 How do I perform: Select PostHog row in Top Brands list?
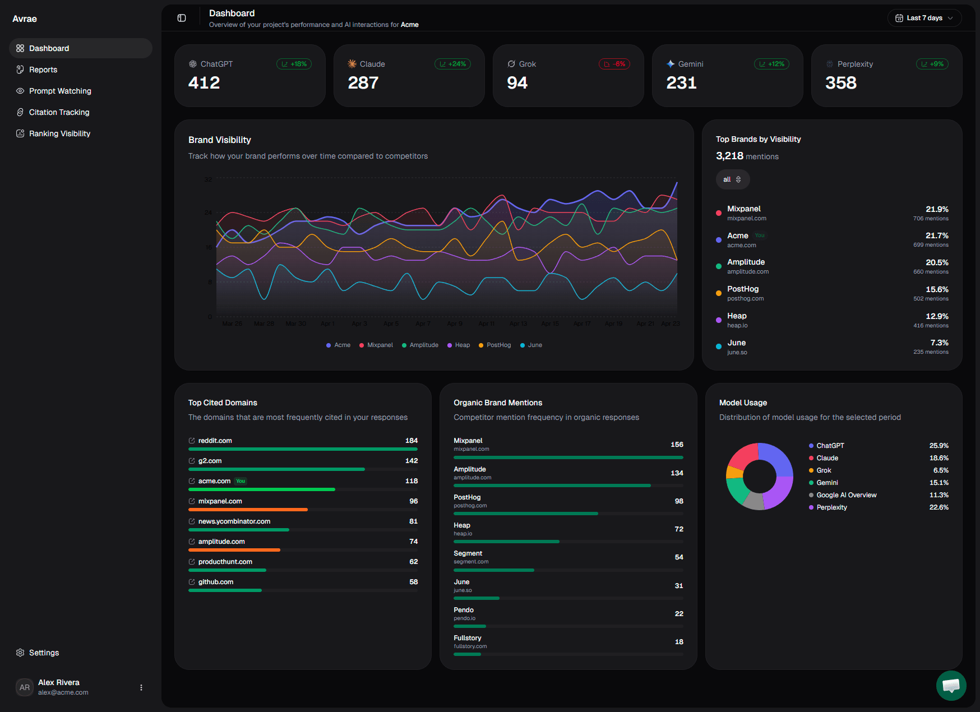(x=832, y=293)
